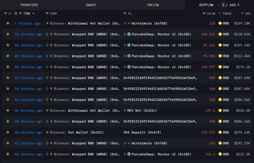
Task: Open the From column filter
Action: [x=47, y=13]
